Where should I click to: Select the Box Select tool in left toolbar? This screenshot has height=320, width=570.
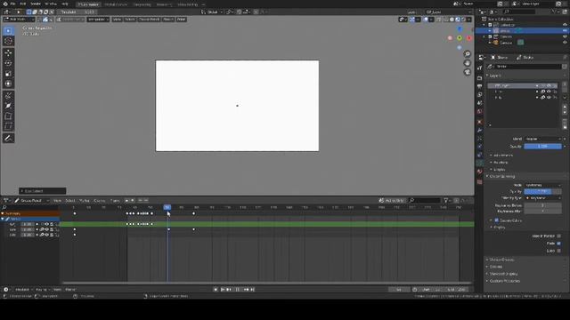pos(8,31)
